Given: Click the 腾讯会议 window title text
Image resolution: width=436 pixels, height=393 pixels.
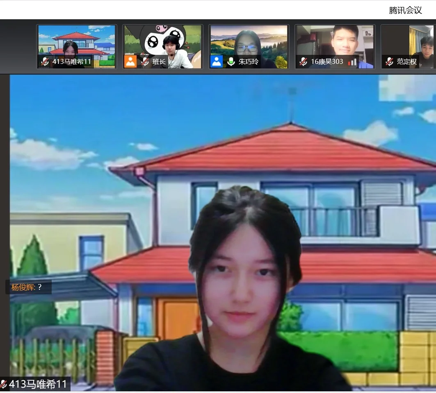Looking at the screenshot, I should tap(405, 10).
